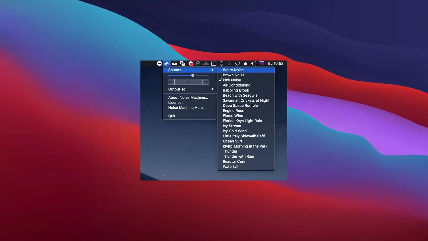Open About Noise Machine
This screenshot has height=241, width=428.
tap(188, 97)
